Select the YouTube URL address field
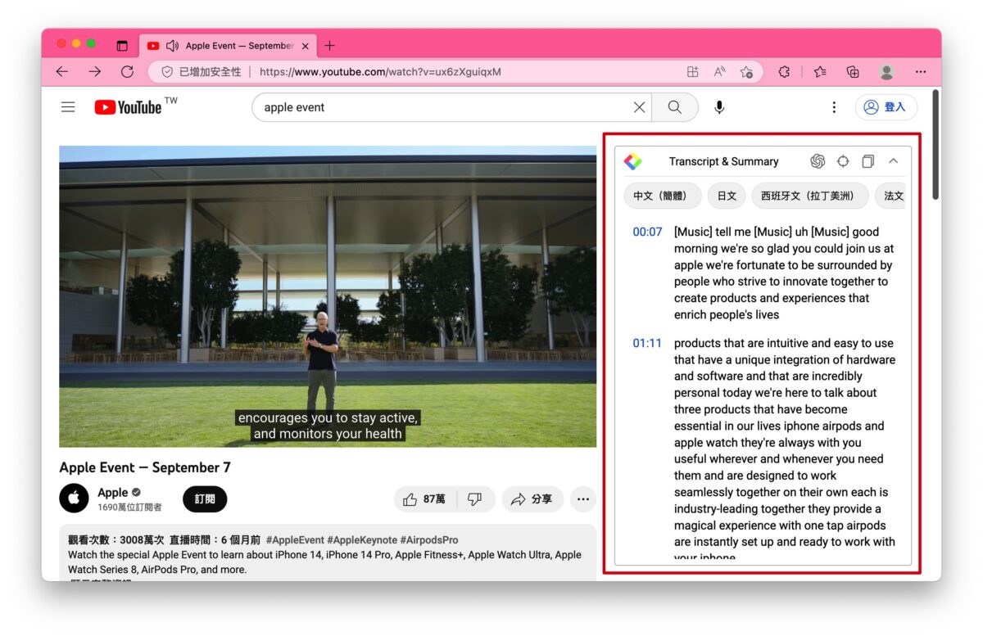 380,72
